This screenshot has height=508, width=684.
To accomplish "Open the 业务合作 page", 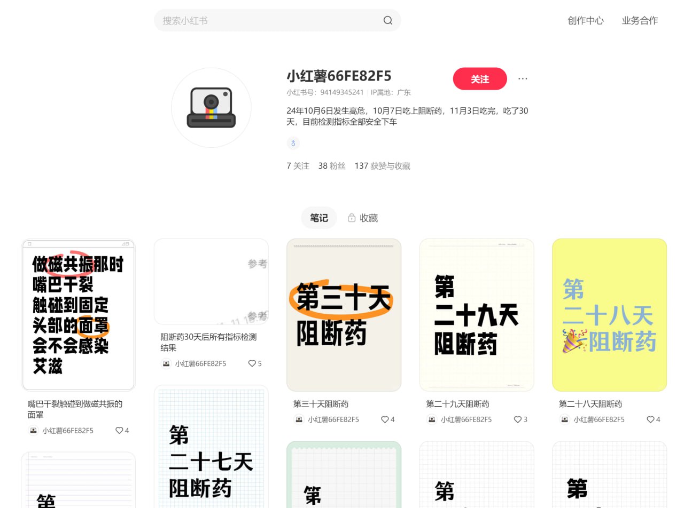I will 640,21.
